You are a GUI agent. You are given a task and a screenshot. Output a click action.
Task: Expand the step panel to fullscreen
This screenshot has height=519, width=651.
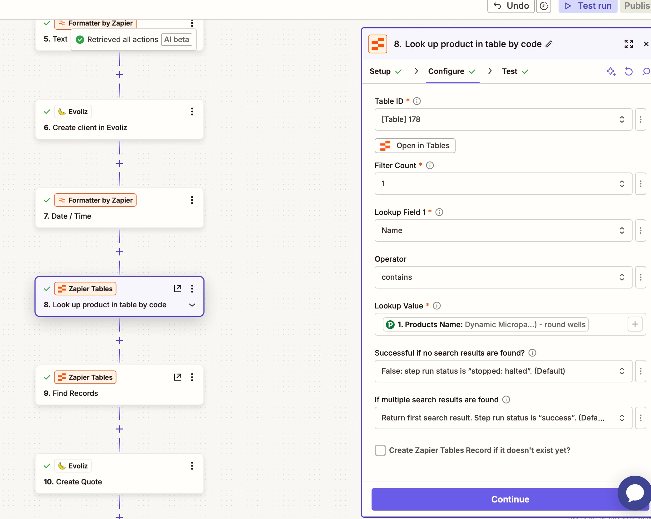tap(629, 44)
